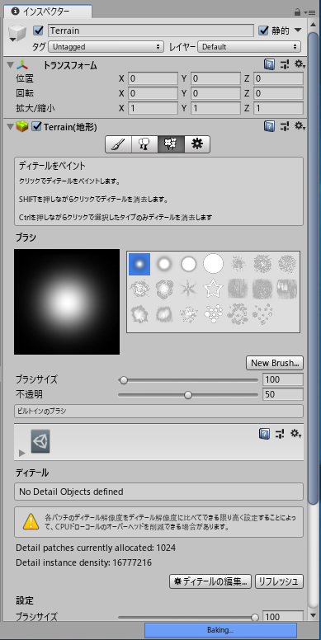The height and width of the screenshot is (640, 321).
Task: Click the ディテールの編集... button
Action: pyautogui.click(x=210, y=581)
